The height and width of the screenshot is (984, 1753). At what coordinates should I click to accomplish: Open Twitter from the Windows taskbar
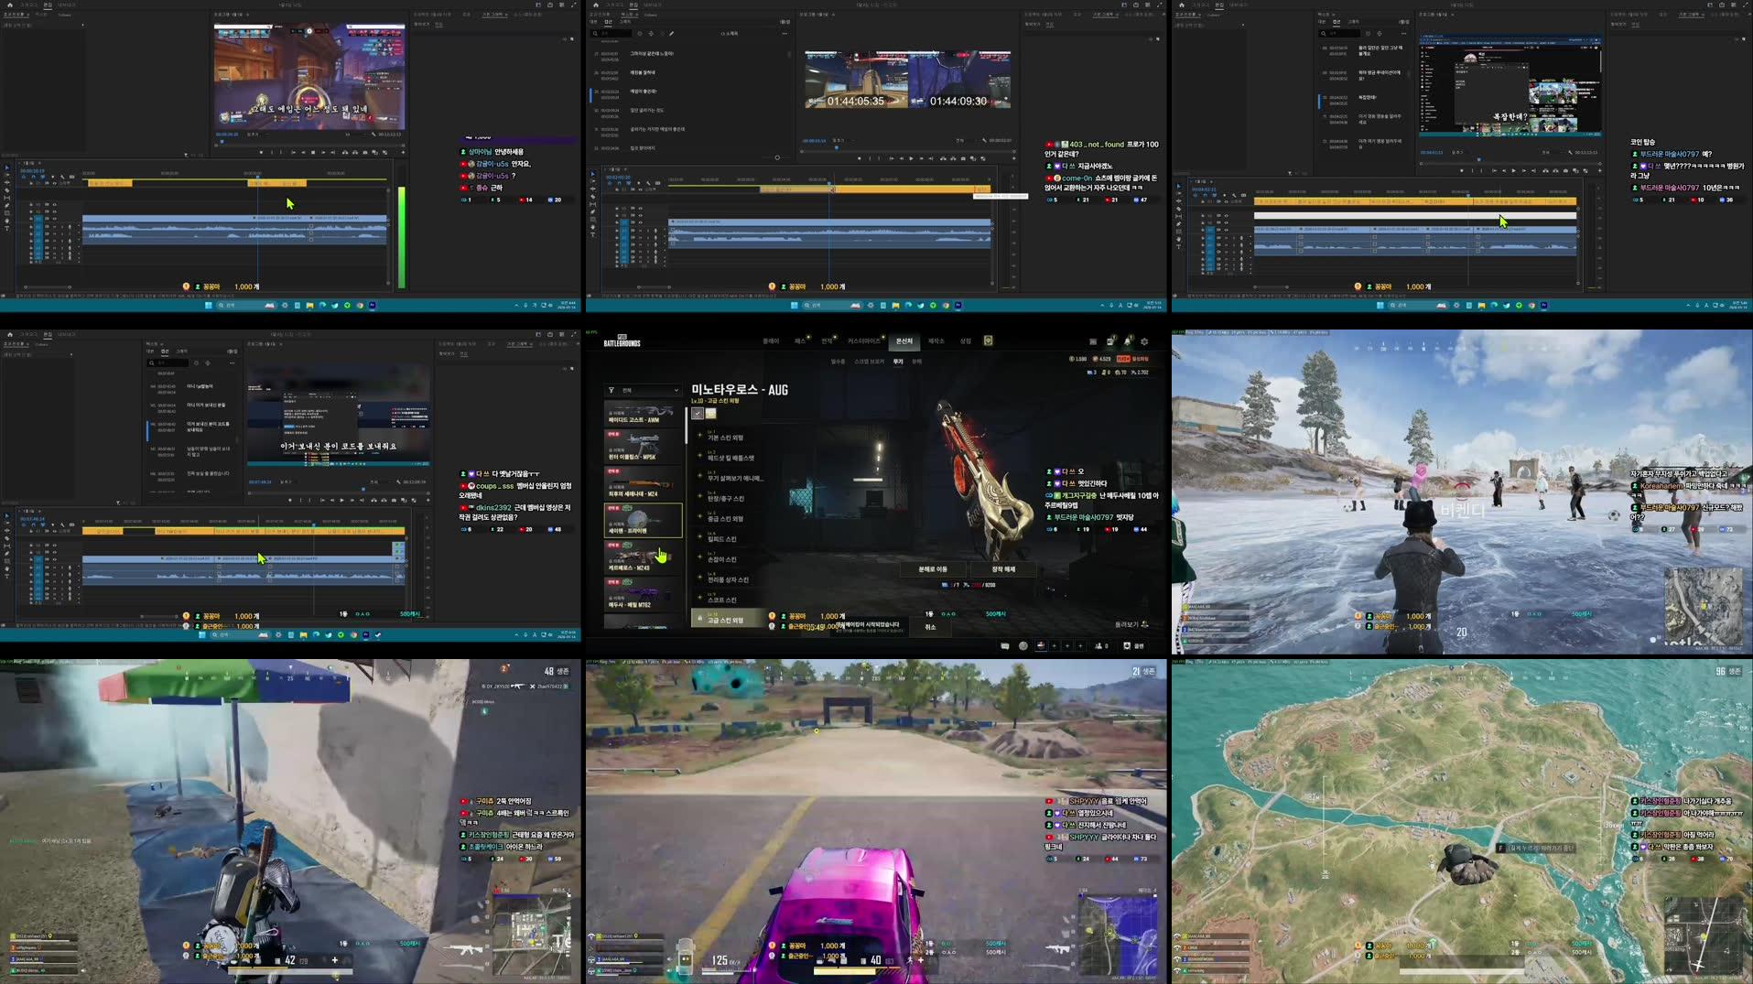click(x=334, y=306)
